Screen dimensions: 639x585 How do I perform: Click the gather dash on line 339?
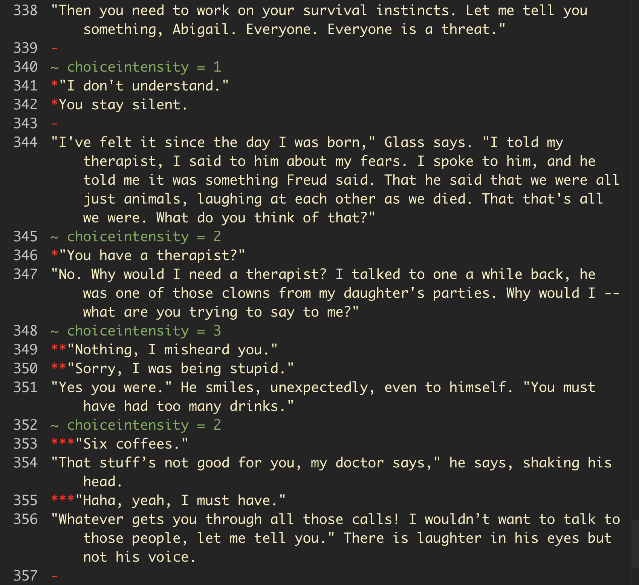click(x=55, y=48)
